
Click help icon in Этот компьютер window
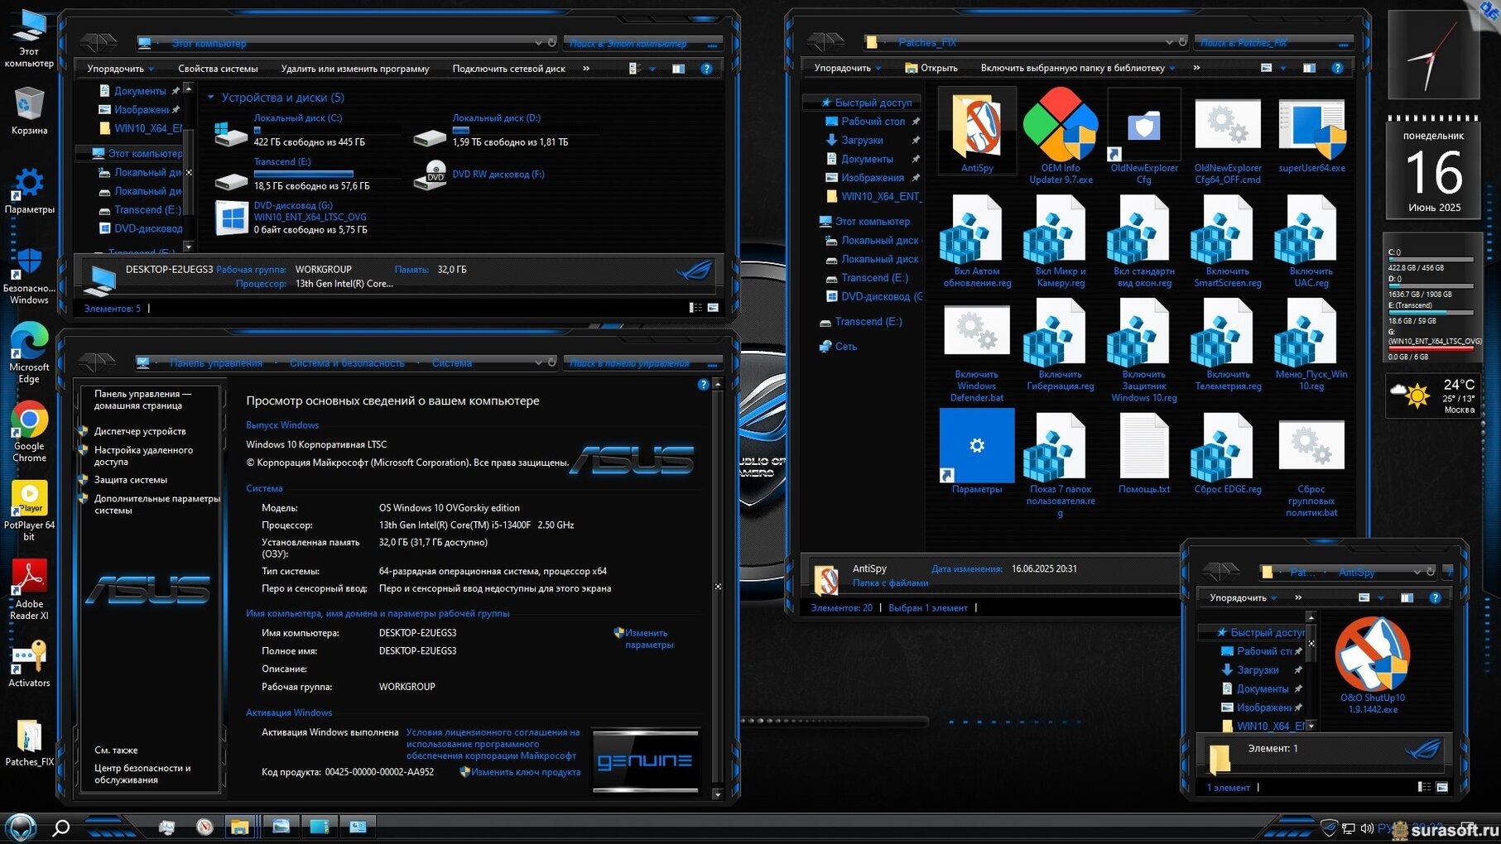coord(706,69)
